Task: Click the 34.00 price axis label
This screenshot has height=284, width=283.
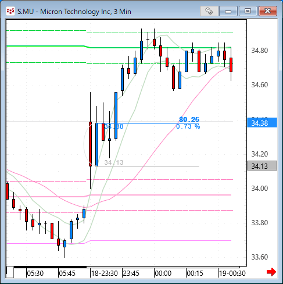Action: click(x=260, y=189)
